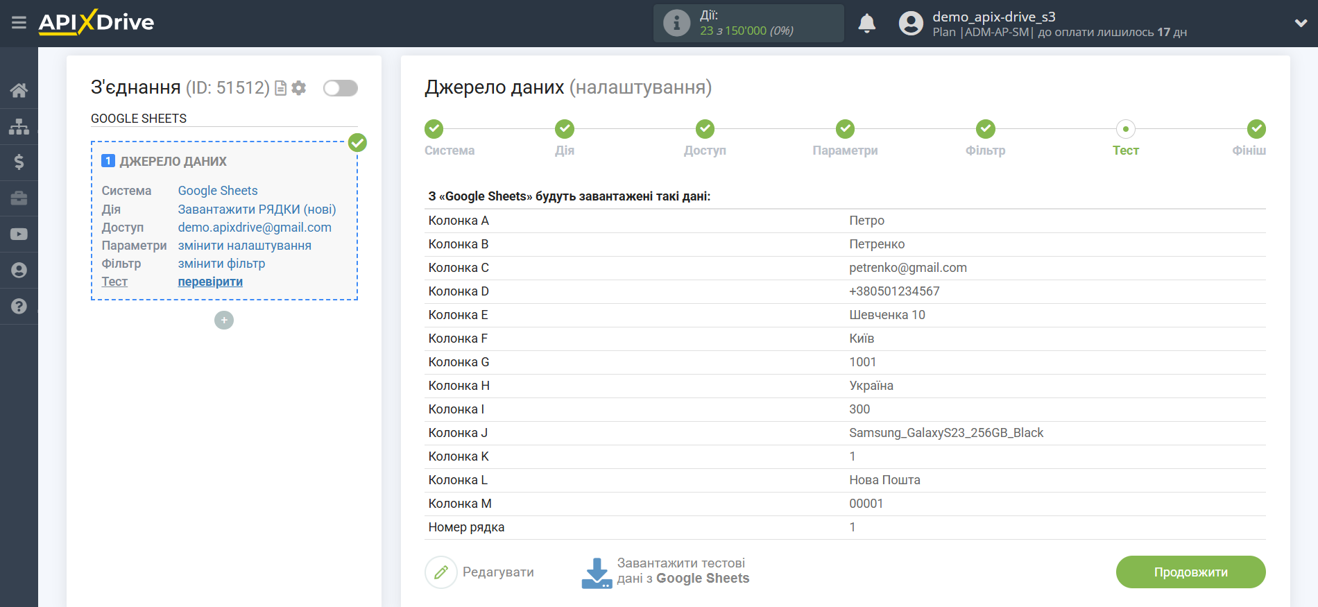Select the value 300
This screenshot has width=1318, height=607.
click(859, 409)
